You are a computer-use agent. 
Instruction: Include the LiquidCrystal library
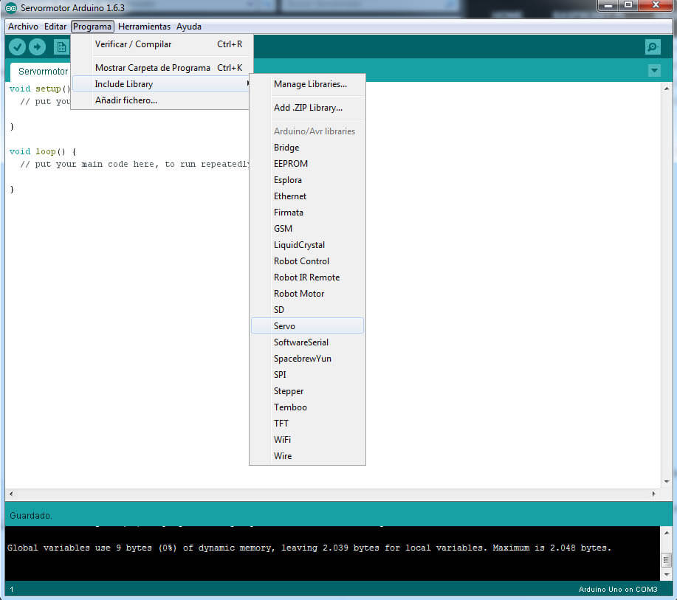pos(298,244)
